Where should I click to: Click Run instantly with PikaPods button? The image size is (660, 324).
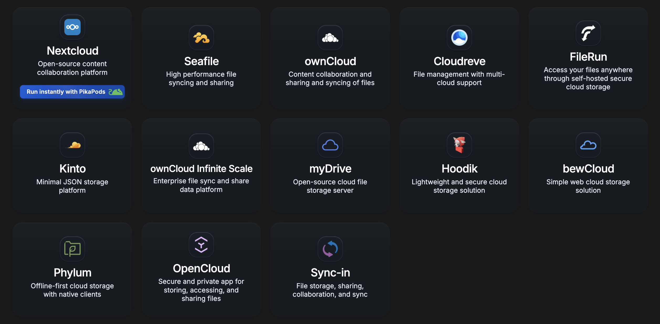72,92
